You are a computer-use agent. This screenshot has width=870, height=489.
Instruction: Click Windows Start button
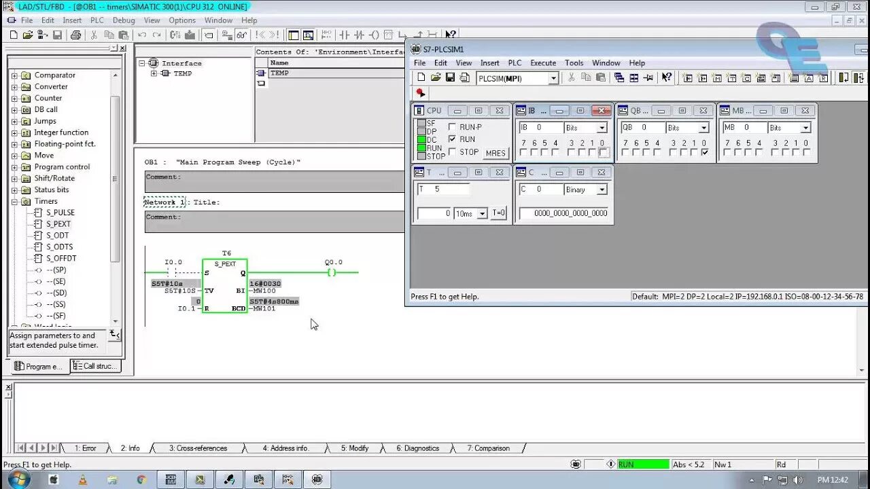18,479
